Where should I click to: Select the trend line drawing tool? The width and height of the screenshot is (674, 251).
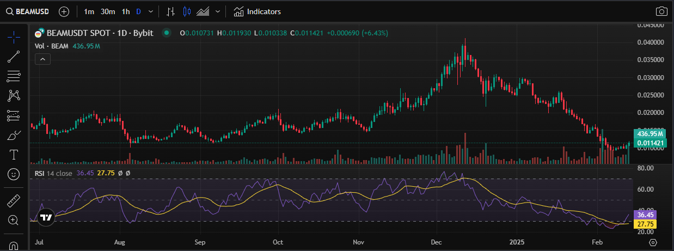(14, 56)
